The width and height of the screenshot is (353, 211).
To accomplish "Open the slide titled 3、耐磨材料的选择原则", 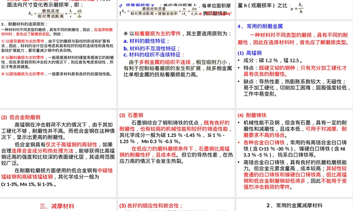I will pyautogui.click(x=58, y=65).
